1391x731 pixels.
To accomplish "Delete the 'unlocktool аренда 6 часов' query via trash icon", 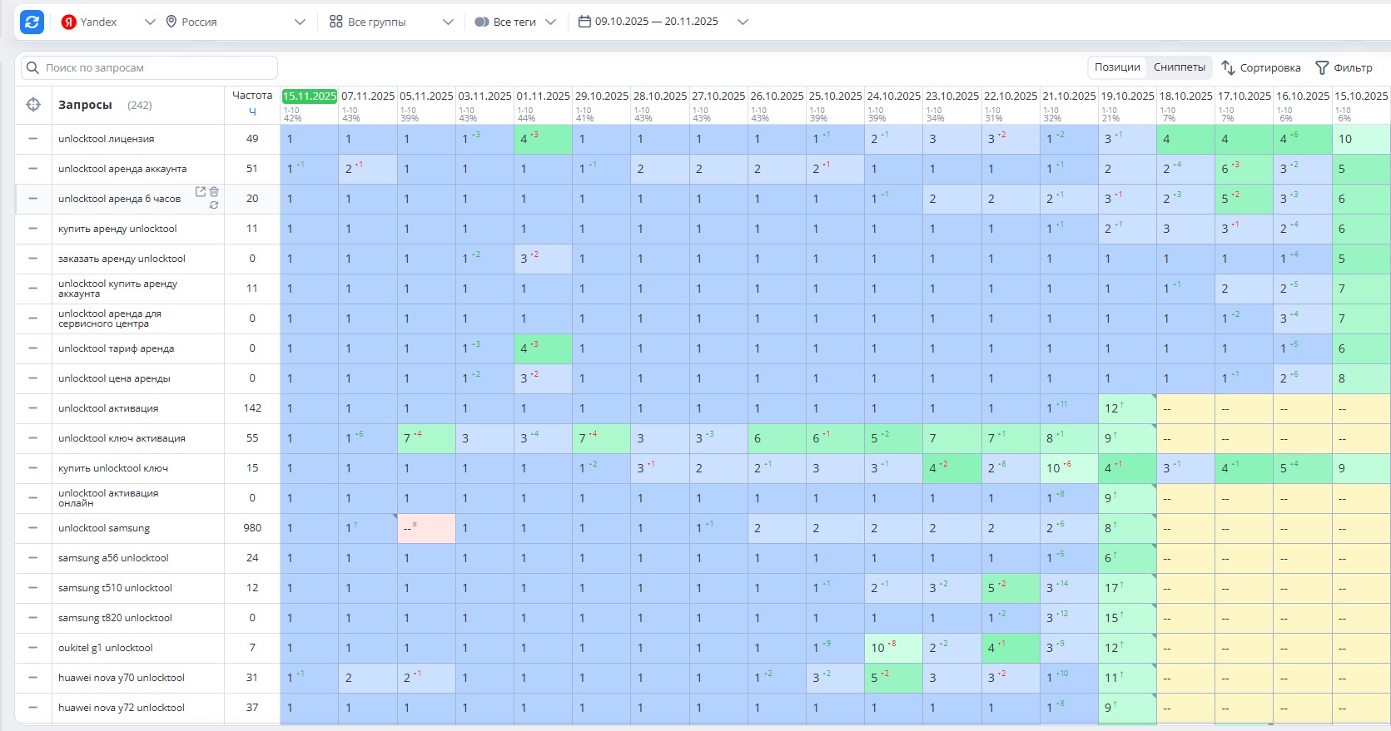I will click(x=214, y=191).
